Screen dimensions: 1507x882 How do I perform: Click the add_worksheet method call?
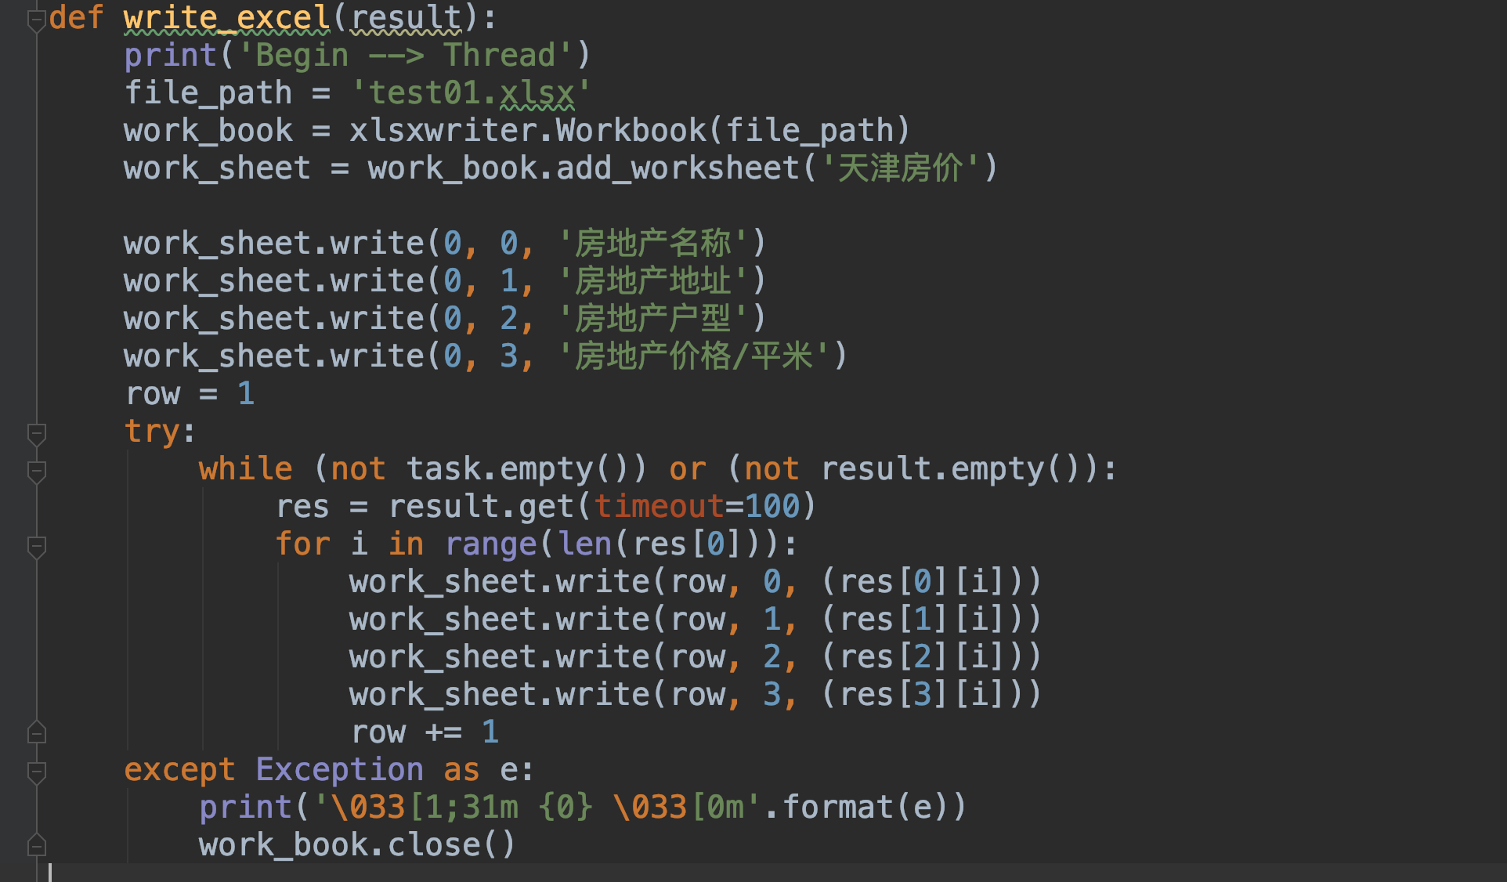click(x=678, y=168)
